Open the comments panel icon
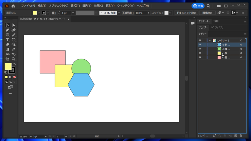The image size is (251, 141). 193,23
